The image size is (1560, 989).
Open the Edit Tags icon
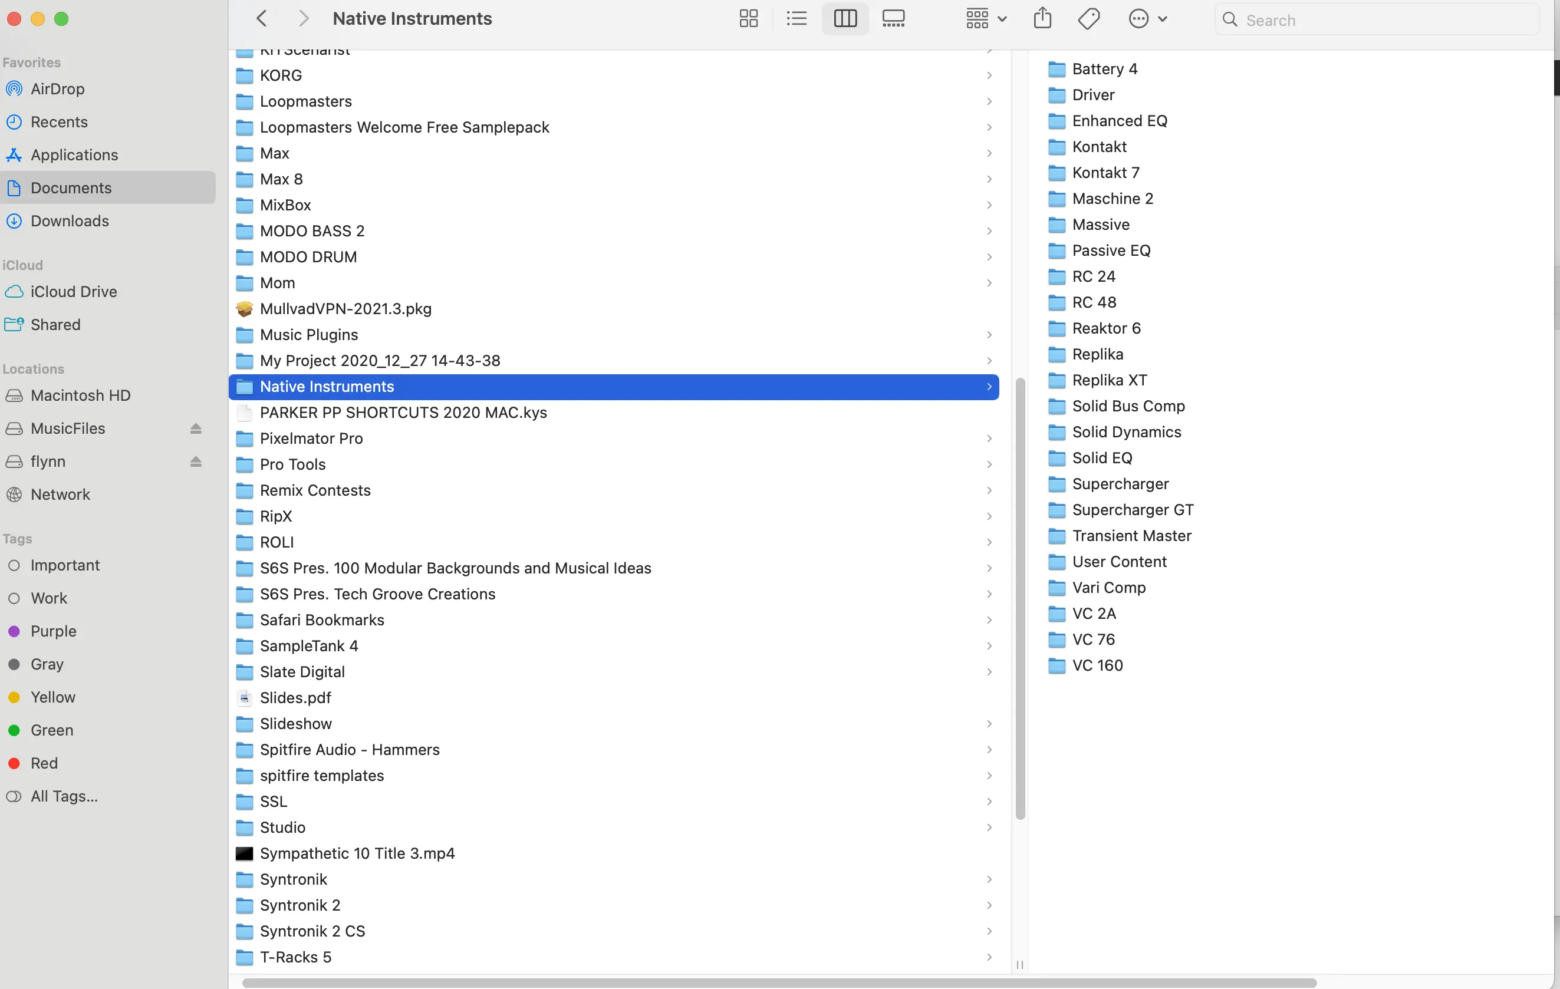click(x=1089, y=19)
